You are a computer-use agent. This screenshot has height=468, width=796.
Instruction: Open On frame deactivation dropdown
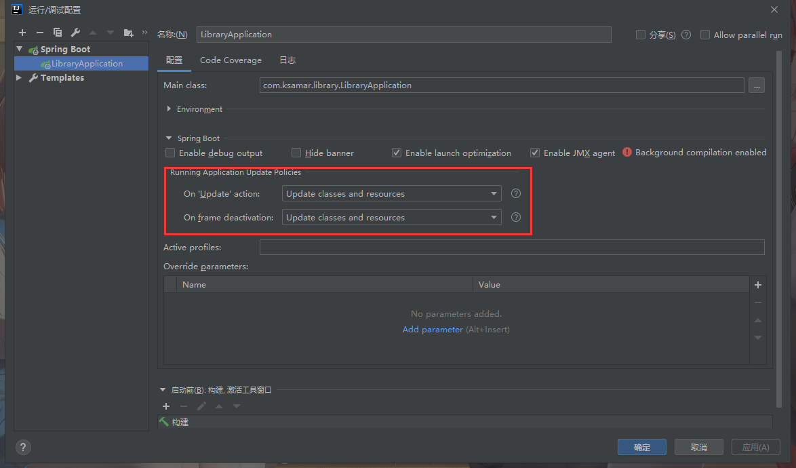click(x=391, y=217)
